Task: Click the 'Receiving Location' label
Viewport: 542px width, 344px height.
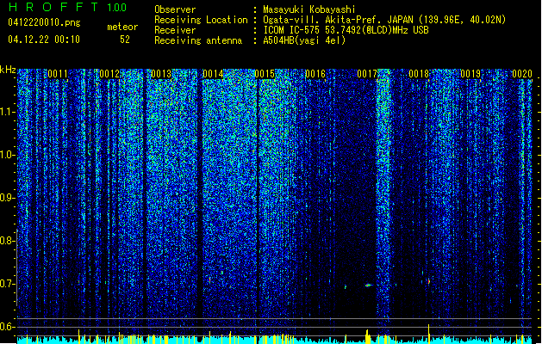Action: click(201, 20)
